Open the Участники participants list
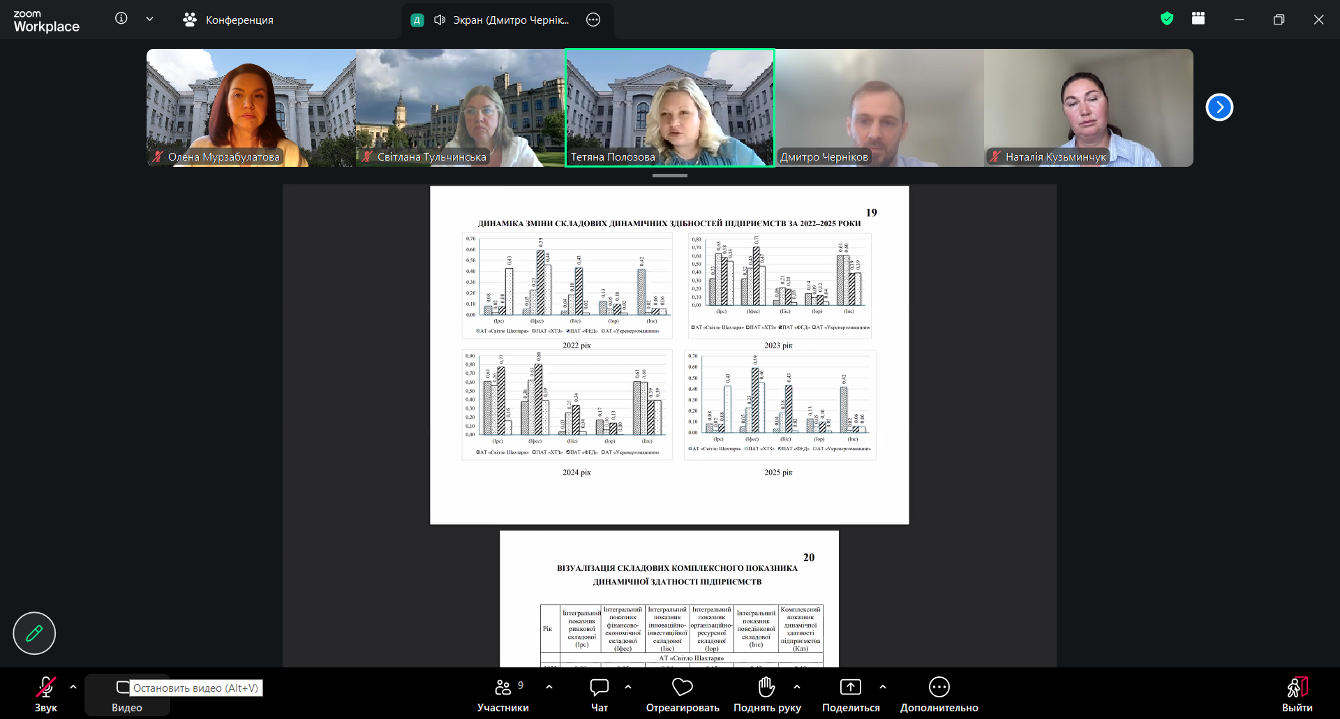This screenshot has width=1340, height=719. click(503, 695)
